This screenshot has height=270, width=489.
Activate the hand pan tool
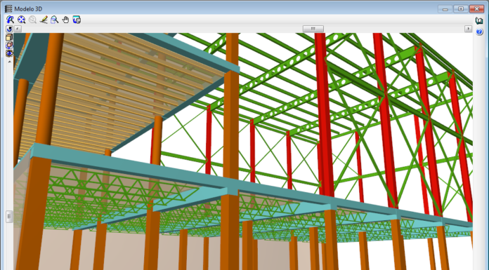[x=65, y=20]
